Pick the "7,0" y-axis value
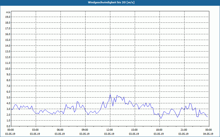Viewport: 220px width, 137px height. pyautogui.click(x=9, y=86)
